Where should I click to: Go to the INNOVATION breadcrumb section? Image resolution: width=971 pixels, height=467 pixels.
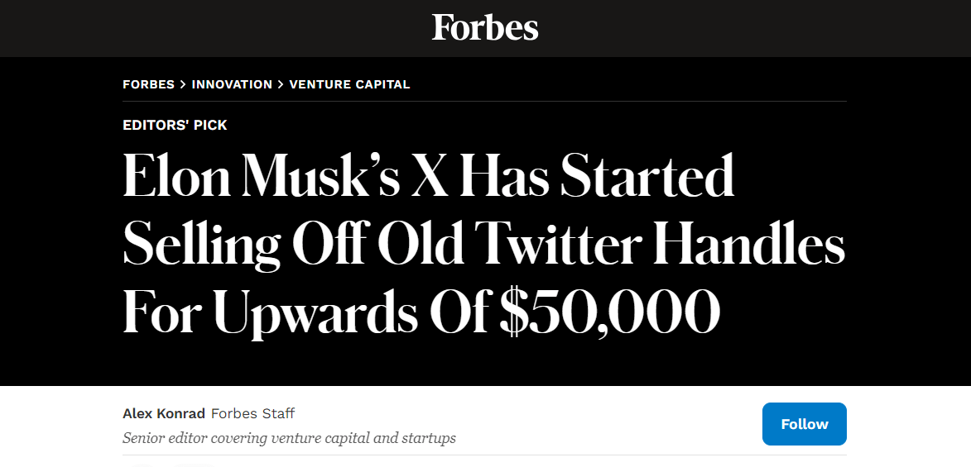tap(232, 84)
